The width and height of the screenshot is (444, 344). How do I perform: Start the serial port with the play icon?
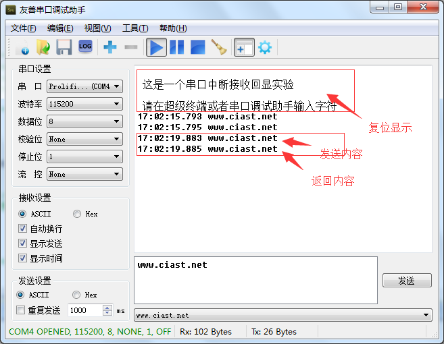tap(156, 47)
